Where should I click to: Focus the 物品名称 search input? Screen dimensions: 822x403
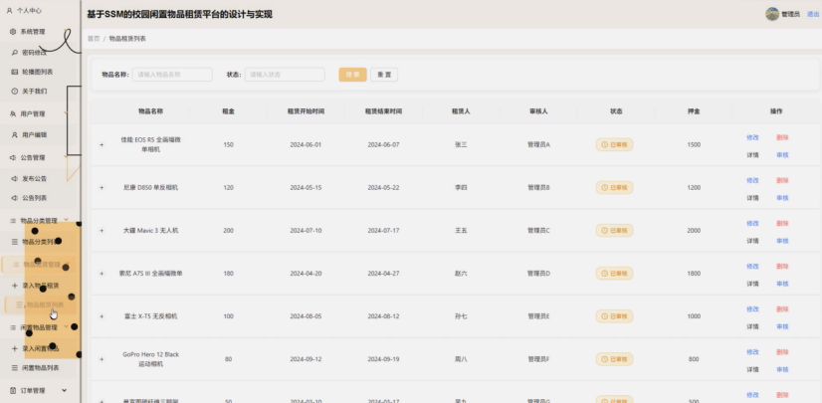(172, 75)
